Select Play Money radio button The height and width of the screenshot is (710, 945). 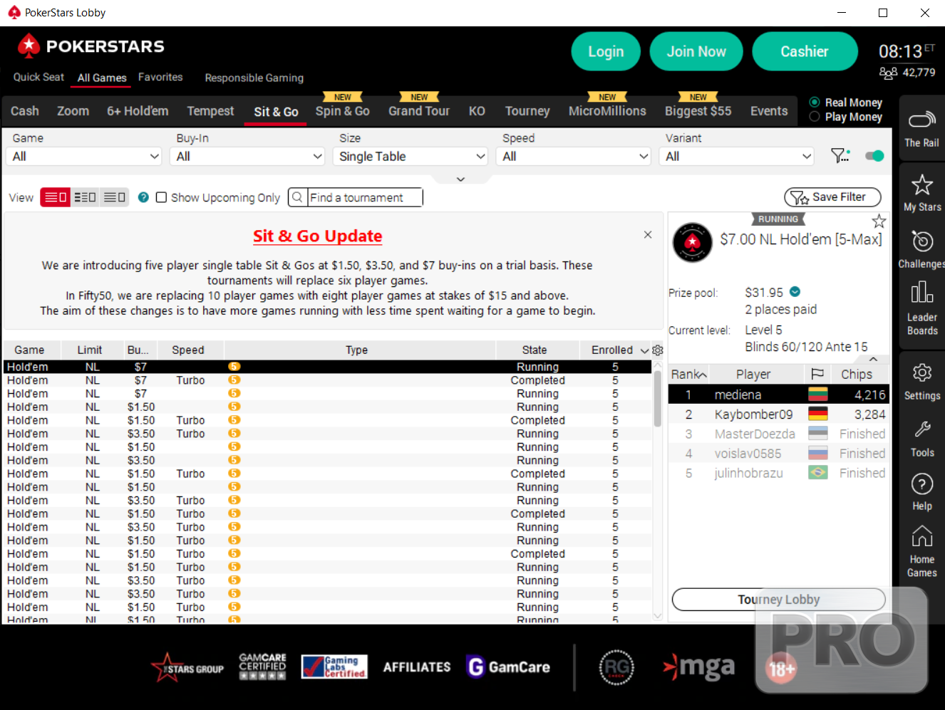(x=815, y=116)
